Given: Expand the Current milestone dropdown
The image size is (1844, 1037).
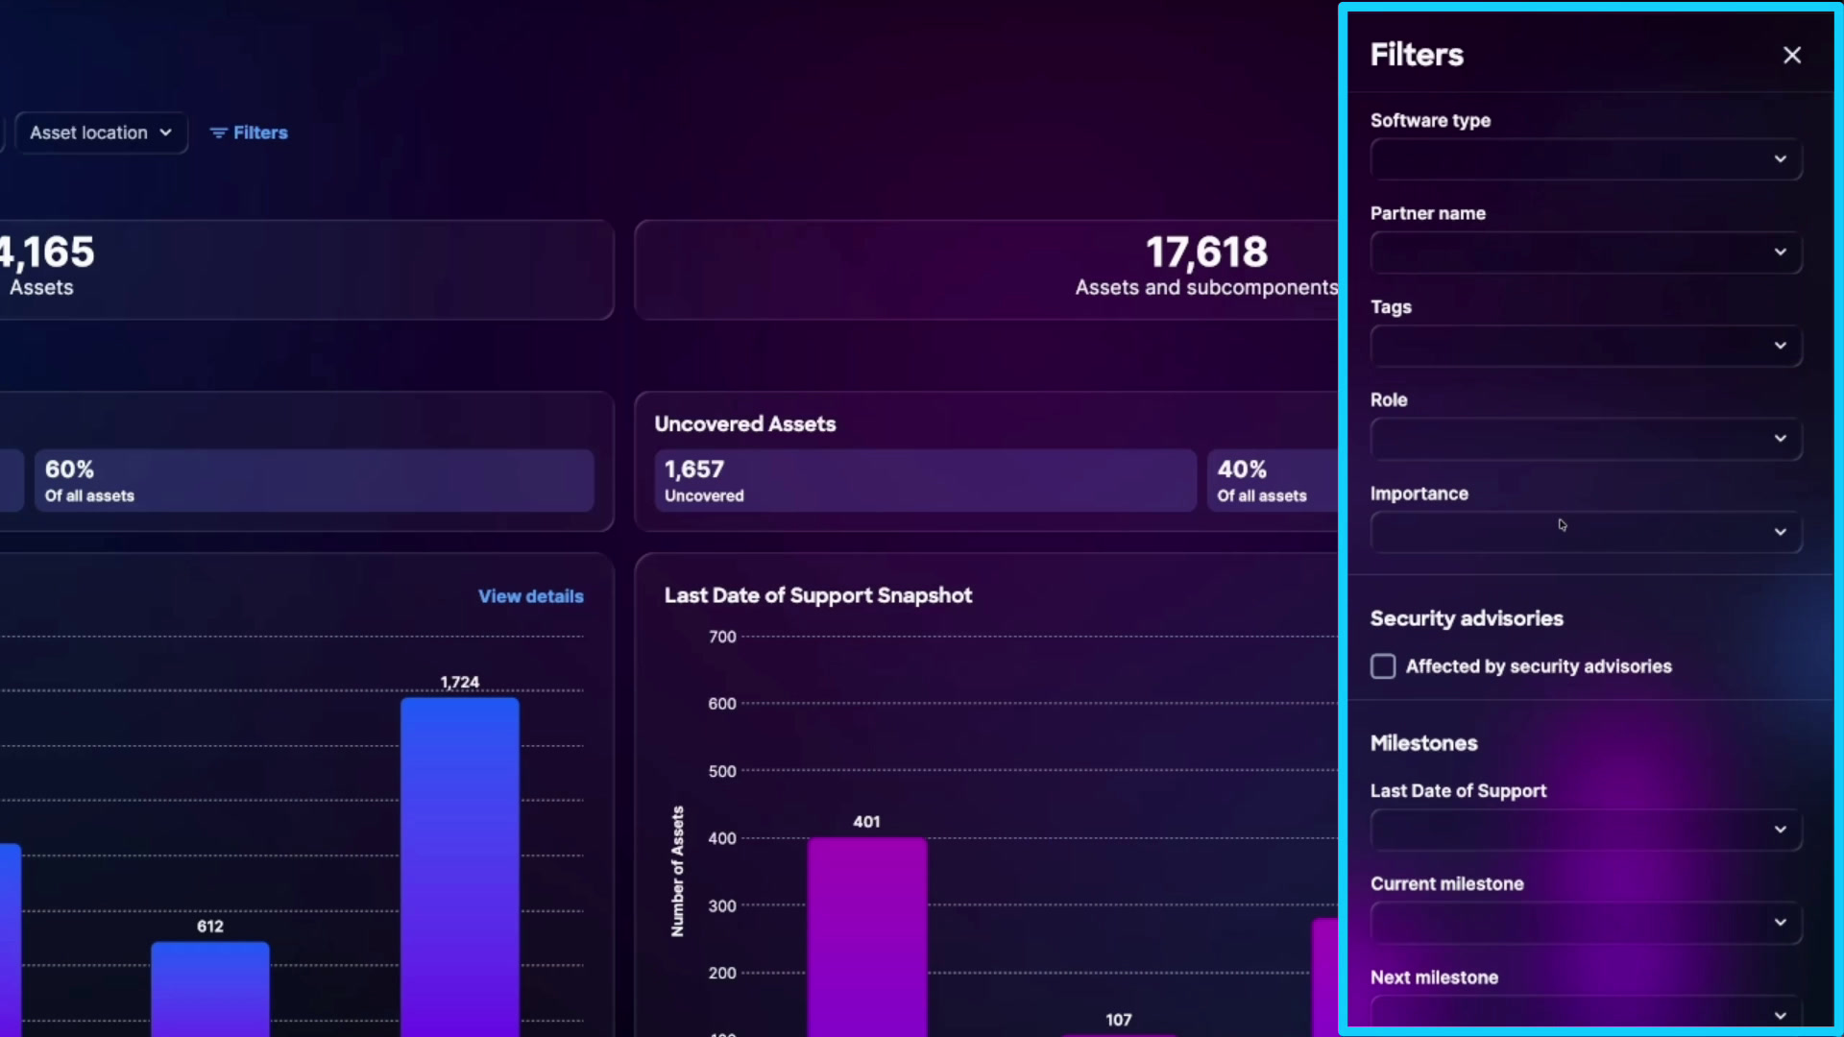Looking at the screenshot, I should point(1586,923).
